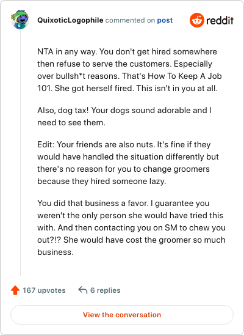
Task: Click the "Also, dog tax!" paragraph
Action: click(124, 116)
